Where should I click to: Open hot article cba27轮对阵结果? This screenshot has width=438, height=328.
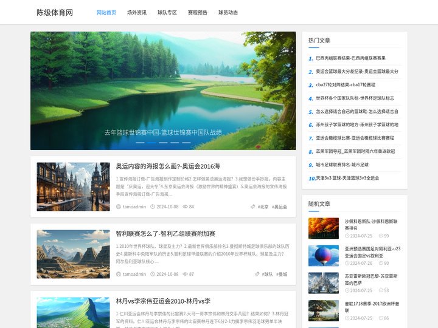[x=346, y=85]
